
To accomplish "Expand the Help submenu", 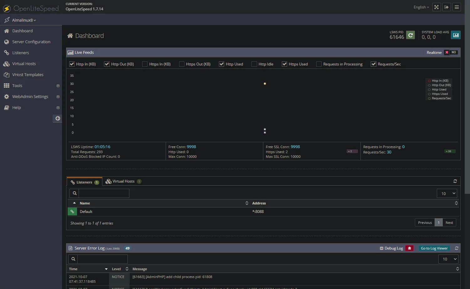I will click(x=58, y=108).
